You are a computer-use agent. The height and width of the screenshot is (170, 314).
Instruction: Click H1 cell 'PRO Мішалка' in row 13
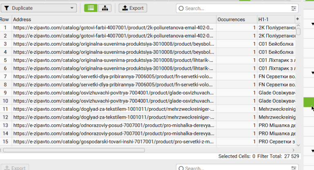click(277, 126)
